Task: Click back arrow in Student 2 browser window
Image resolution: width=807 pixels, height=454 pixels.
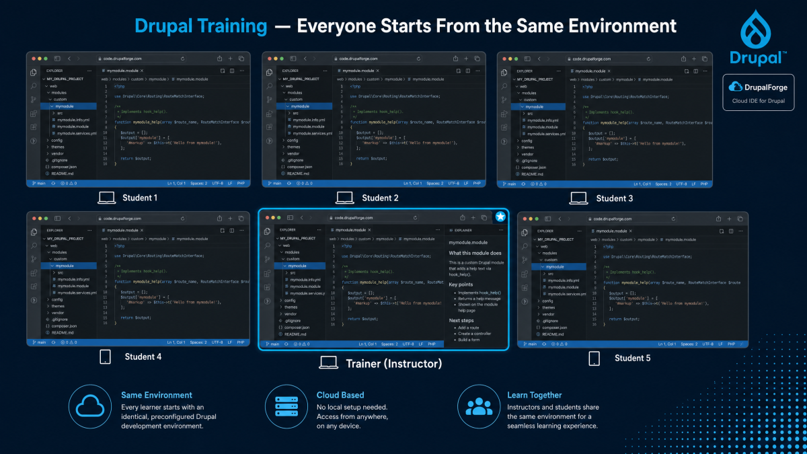Action: tap(304, 59)
